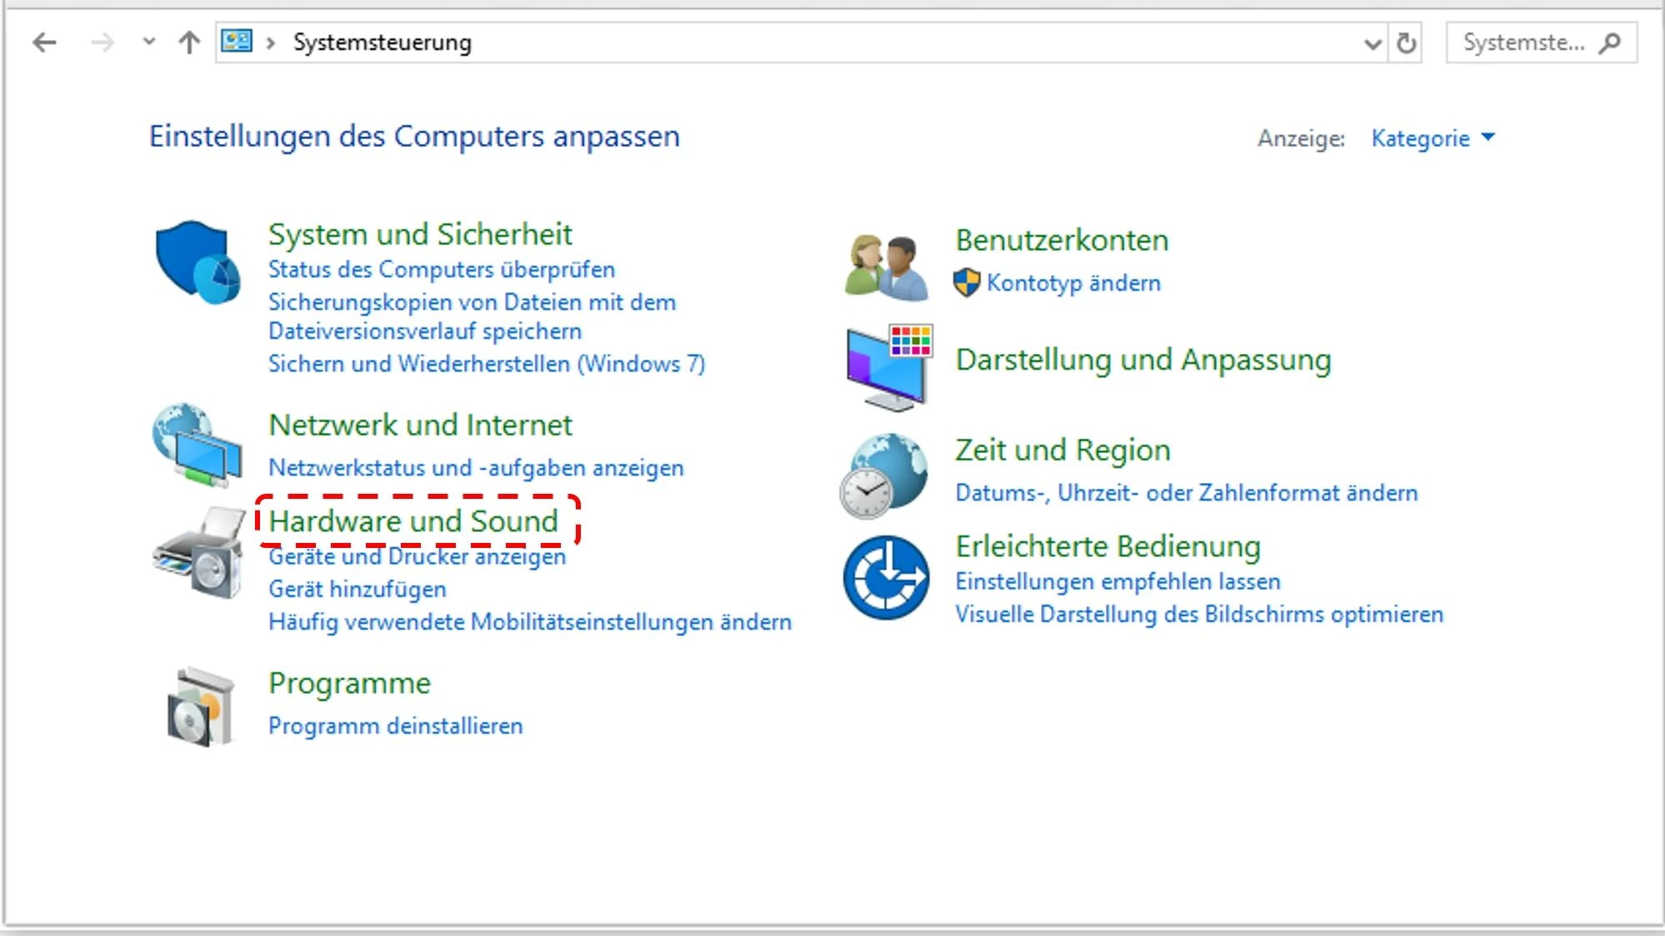Click Programm deinstallieren link
The height and width of the screenshot is (936, 1665).
395,726
